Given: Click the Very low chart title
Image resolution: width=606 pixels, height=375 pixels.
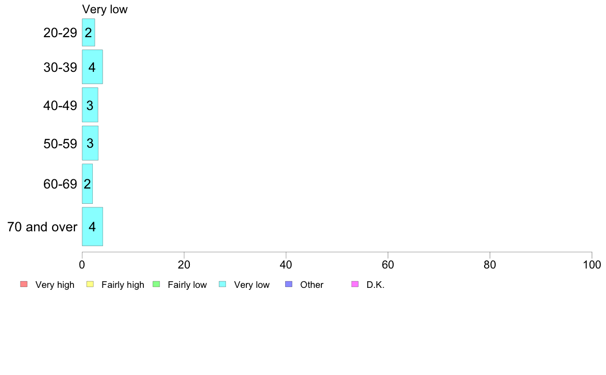Looking at the screenshot, I should [x=105, y=9].
